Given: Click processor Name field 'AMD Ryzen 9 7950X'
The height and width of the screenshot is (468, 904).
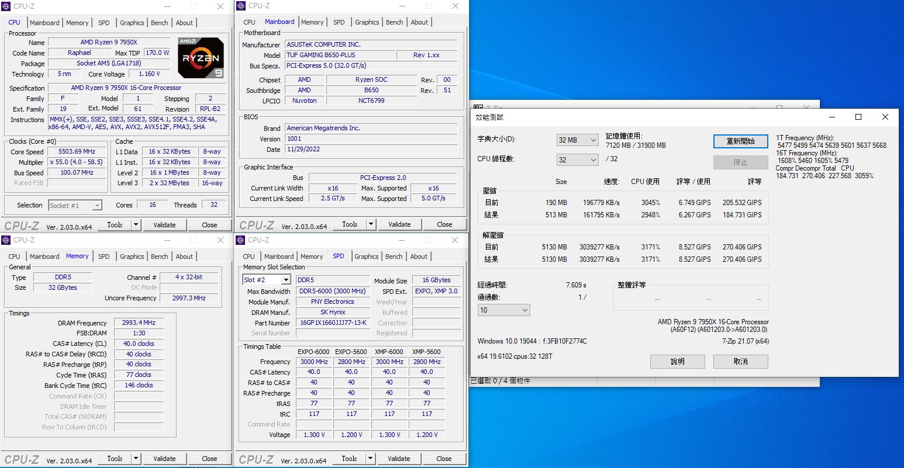Looking at the screenshot, I should click(x=109, y=42).
